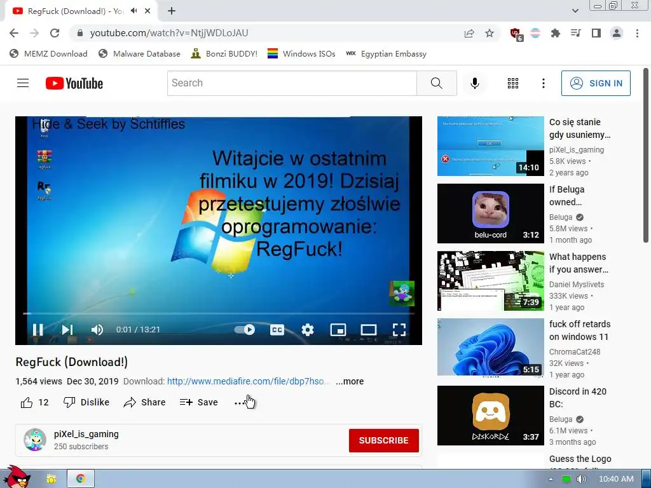This screenshot has width=651, height=488.
Task: Expand the description with ...more
Action: 350,381
